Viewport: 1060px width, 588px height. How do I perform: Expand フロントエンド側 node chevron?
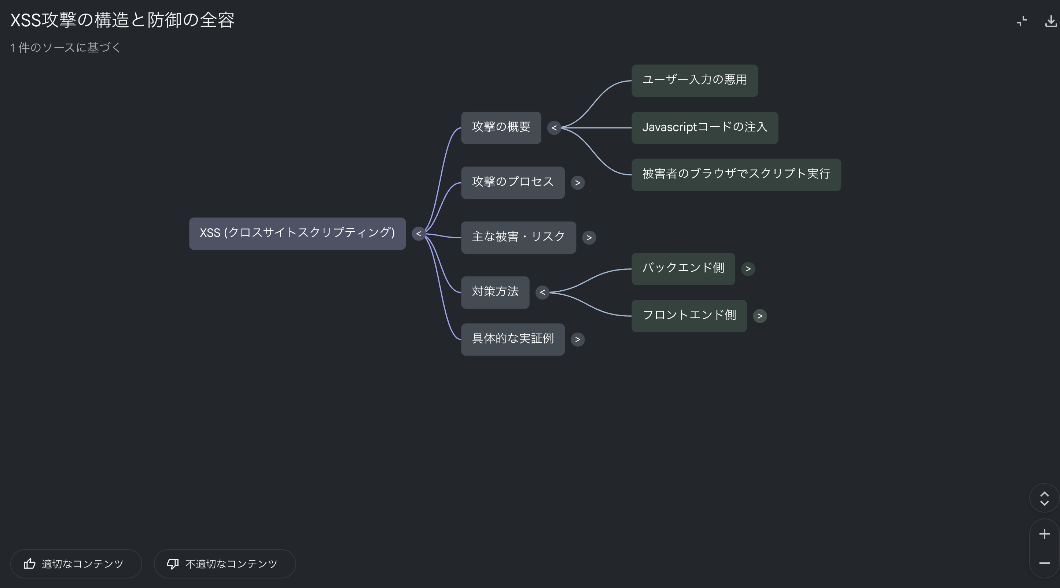[759, 316]
